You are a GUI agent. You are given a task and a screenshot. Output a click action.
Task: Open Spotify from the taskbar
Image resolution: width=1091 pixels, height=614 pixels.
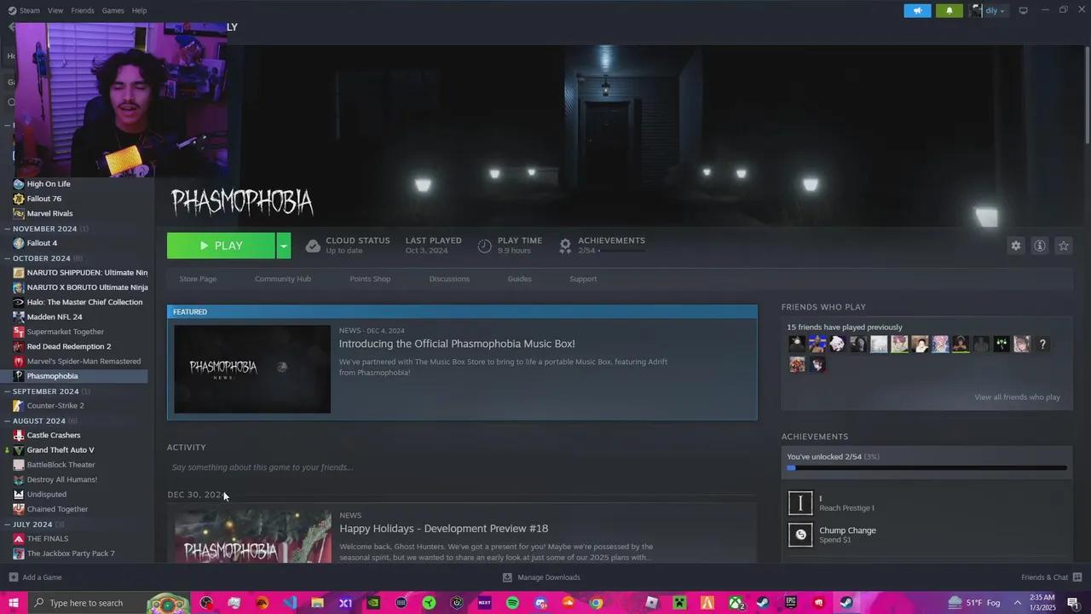pyautogui.click(x=512, y=603)
